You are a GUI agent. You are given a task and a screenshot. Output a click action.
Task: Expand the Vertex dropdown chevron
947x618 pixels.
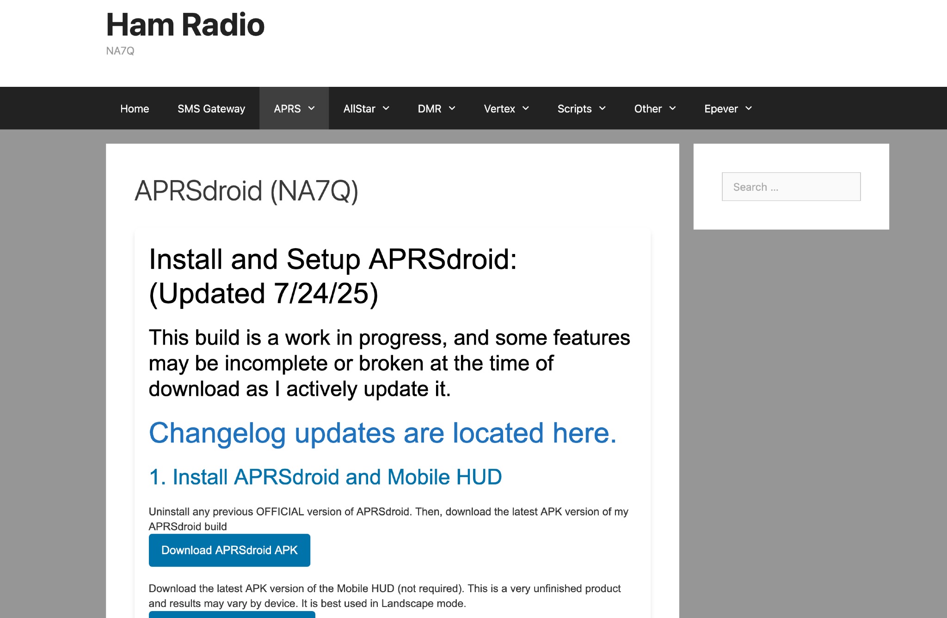click(526, 108)
